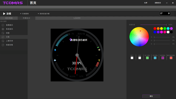Click the 系統資訊 system info mode icon

3,29
